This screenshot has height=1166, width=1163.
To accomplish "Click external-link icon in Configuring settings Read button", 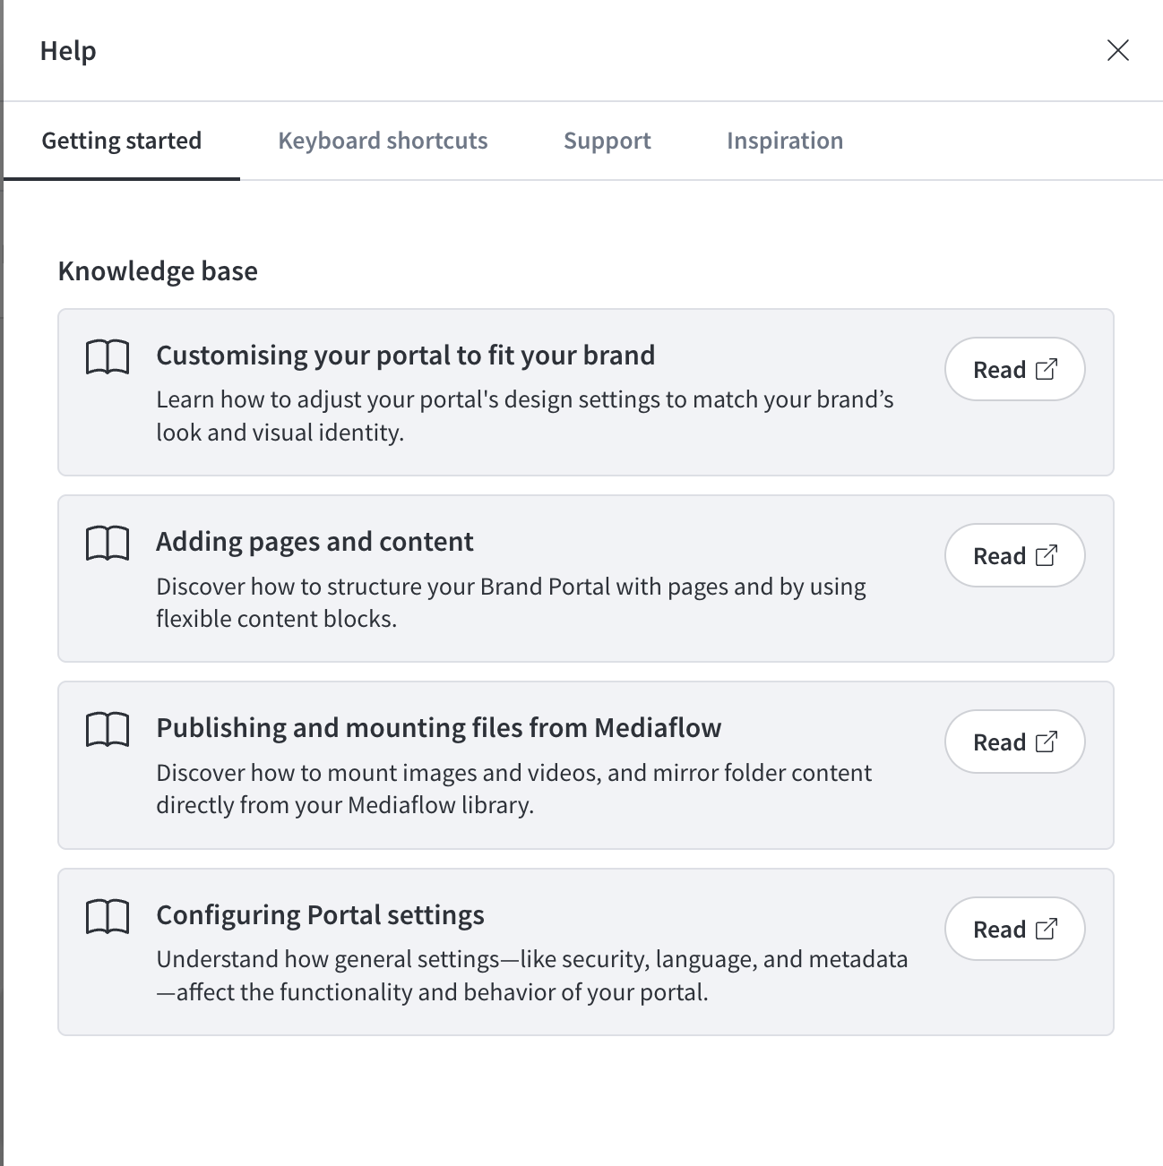I will point(1047,929).
